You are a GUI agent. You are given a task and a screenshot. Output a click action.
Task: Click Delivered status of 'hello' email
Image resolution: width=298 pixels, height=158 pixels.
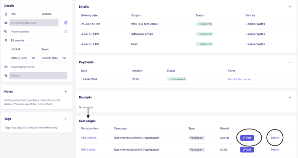[x=204, y=44]
